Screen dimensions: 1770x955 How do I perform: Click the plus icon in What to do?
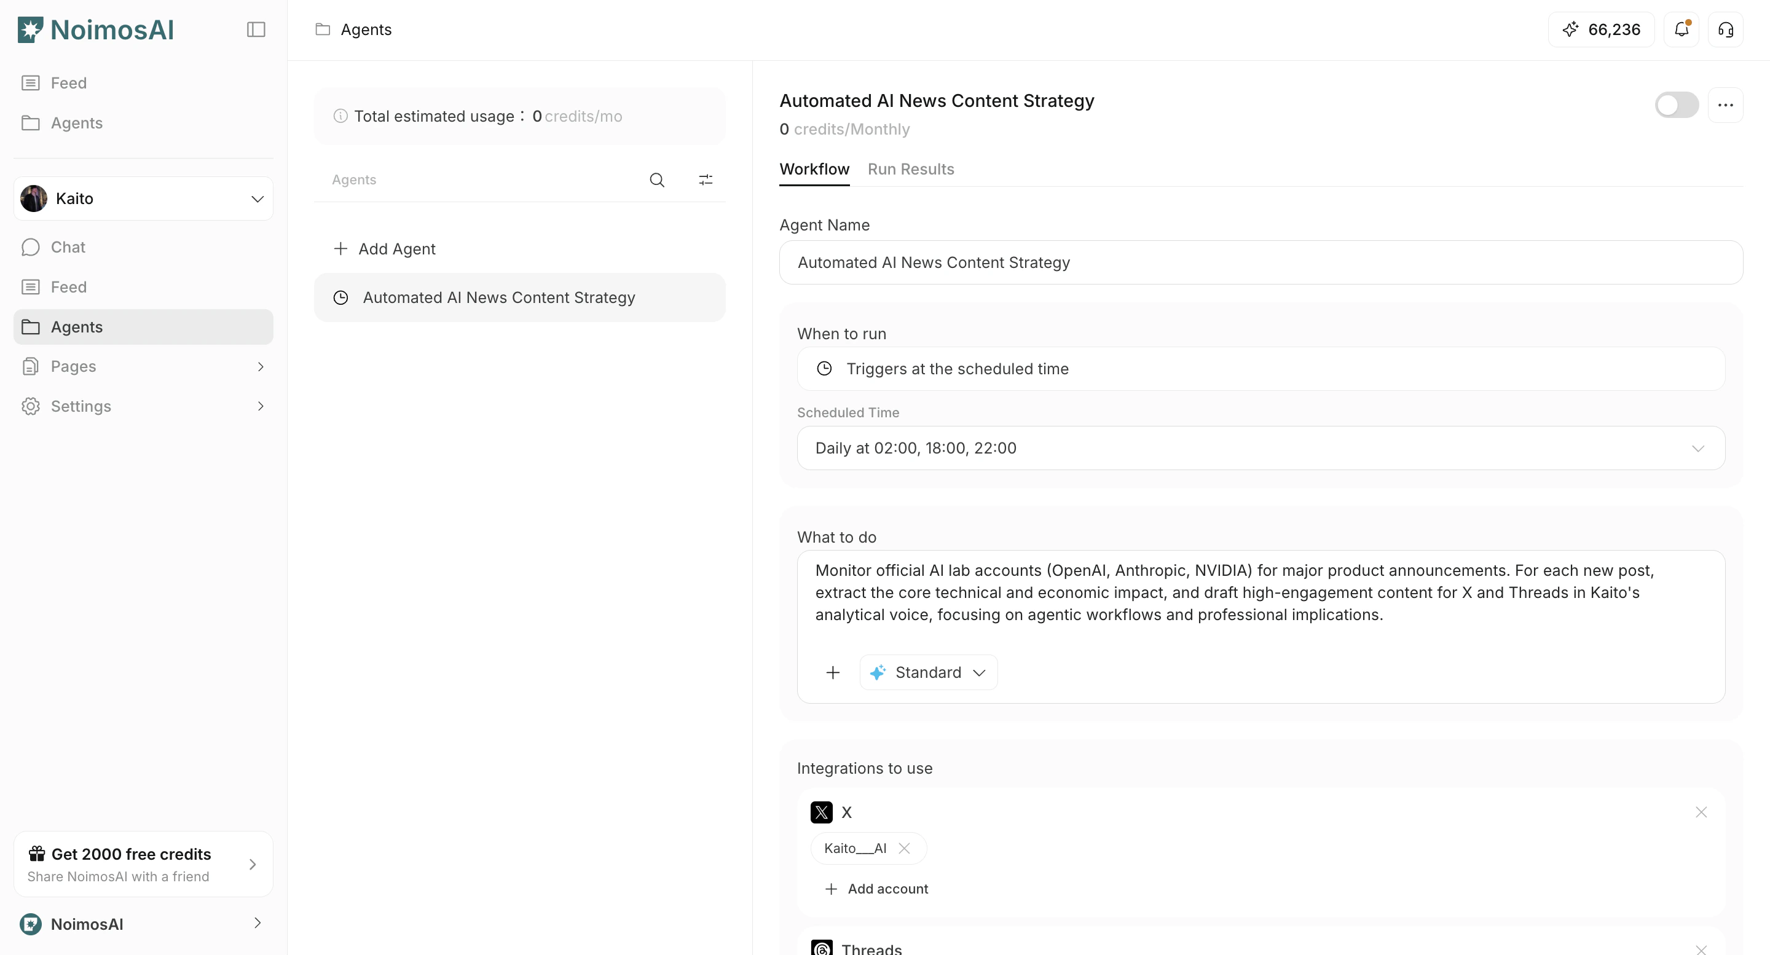point(833,673)
